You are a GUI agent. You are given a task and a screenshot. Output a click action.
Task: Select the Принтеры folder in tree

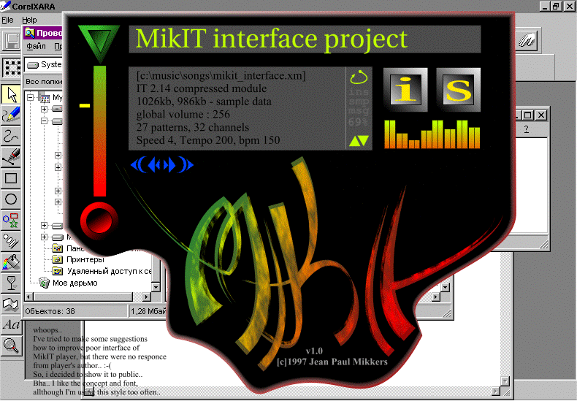(85, 259)
